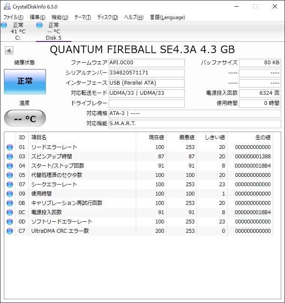285x303 pixels.
Task: Click the empty ドライブレター field
Action: 147,103
